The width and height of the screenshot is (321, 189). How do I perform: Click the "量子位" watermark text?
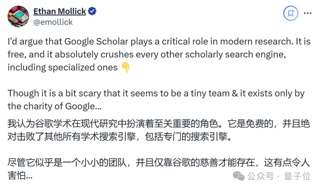click(x=297, y=176)
